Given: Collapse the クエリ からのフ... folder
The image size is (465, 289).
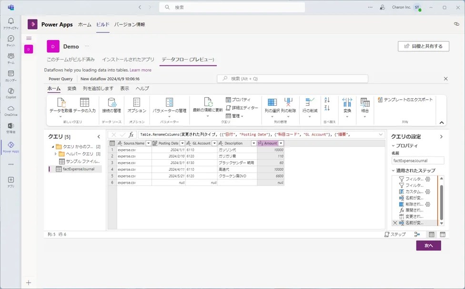Looking at the screenshot, I should click(53, 146).
